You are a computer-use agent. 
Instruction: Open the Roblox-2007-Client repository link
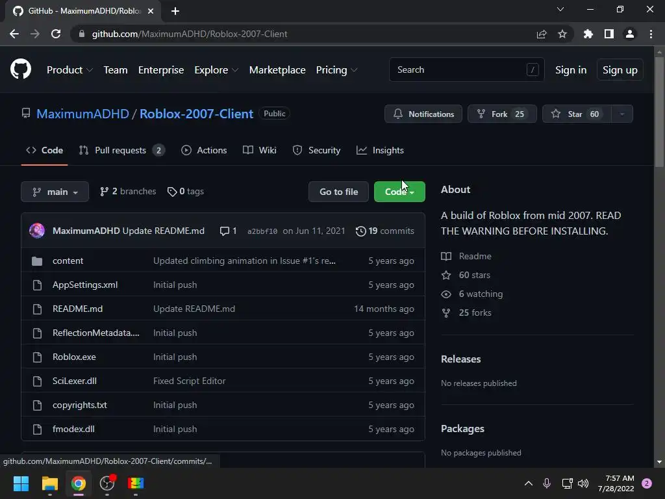click(196, 114)
